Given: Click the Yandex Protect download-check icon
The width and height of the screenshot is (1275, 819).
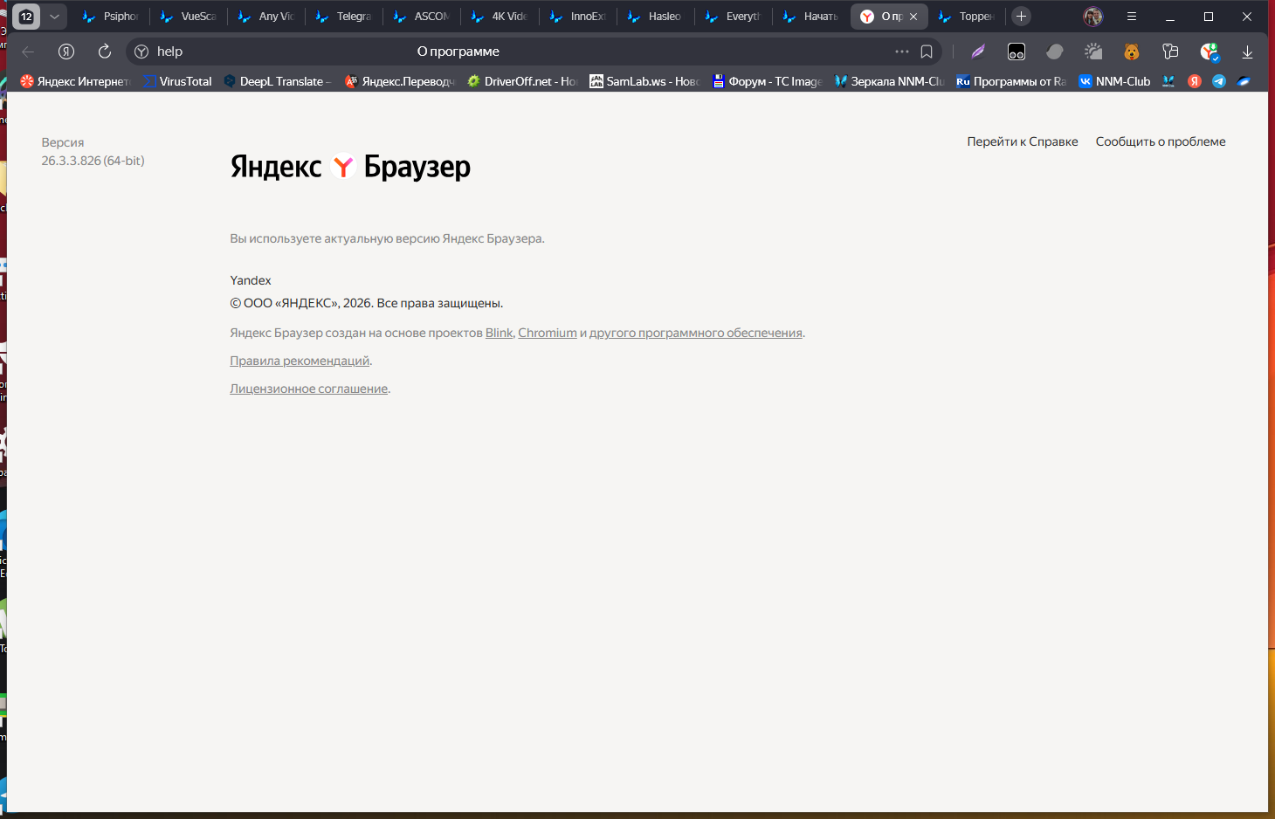Looking at the screenshot, I should (1210, 52).
